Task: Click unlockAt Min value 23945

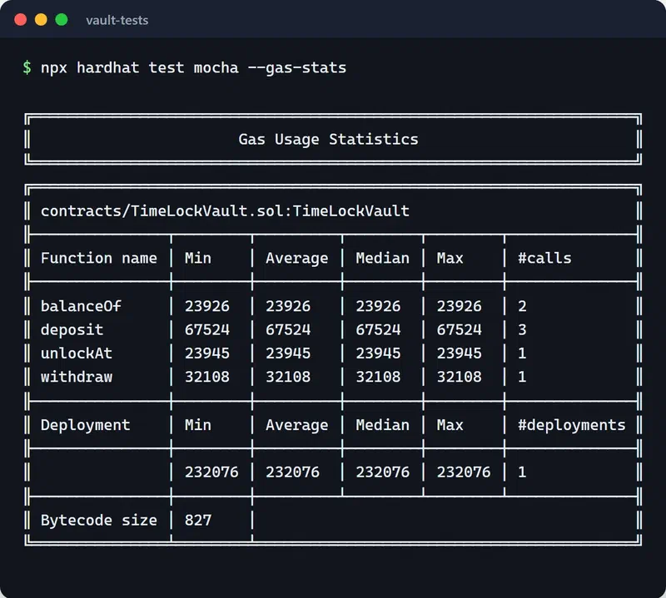Action: pyautogui.click(x=206, y=353)
